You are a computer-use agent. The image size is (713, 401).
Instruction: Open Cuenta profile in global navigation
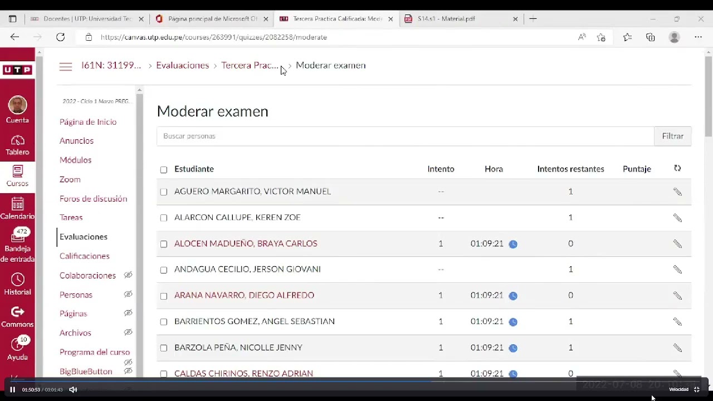tap(17, 110)
